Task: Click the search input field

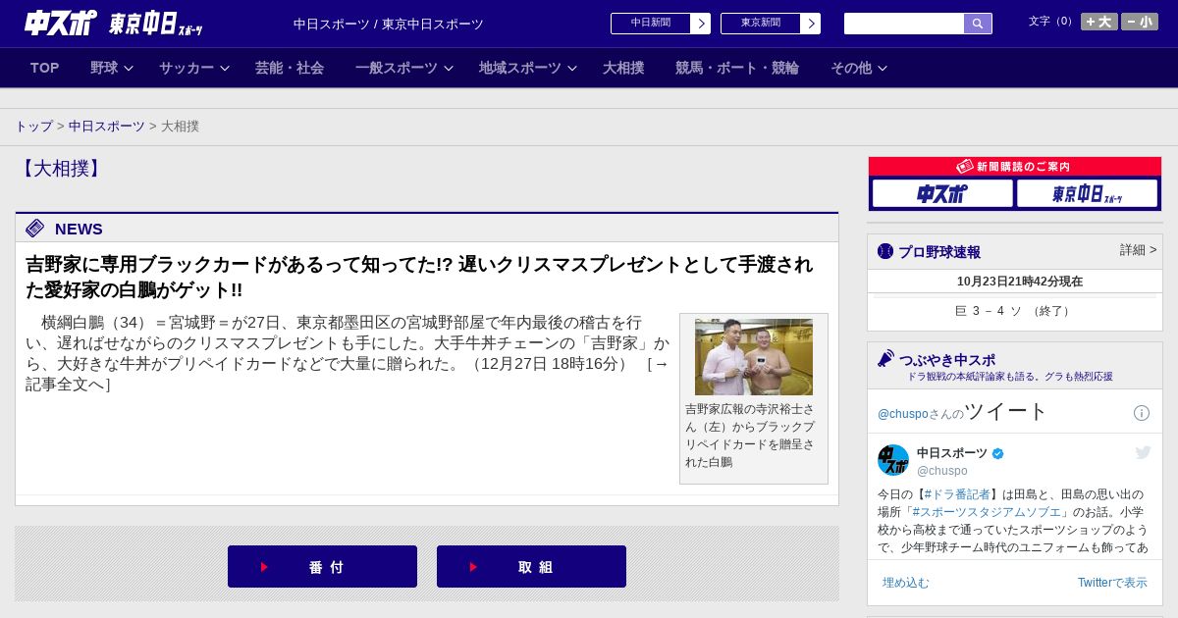Action: click(x=904, y=24)
